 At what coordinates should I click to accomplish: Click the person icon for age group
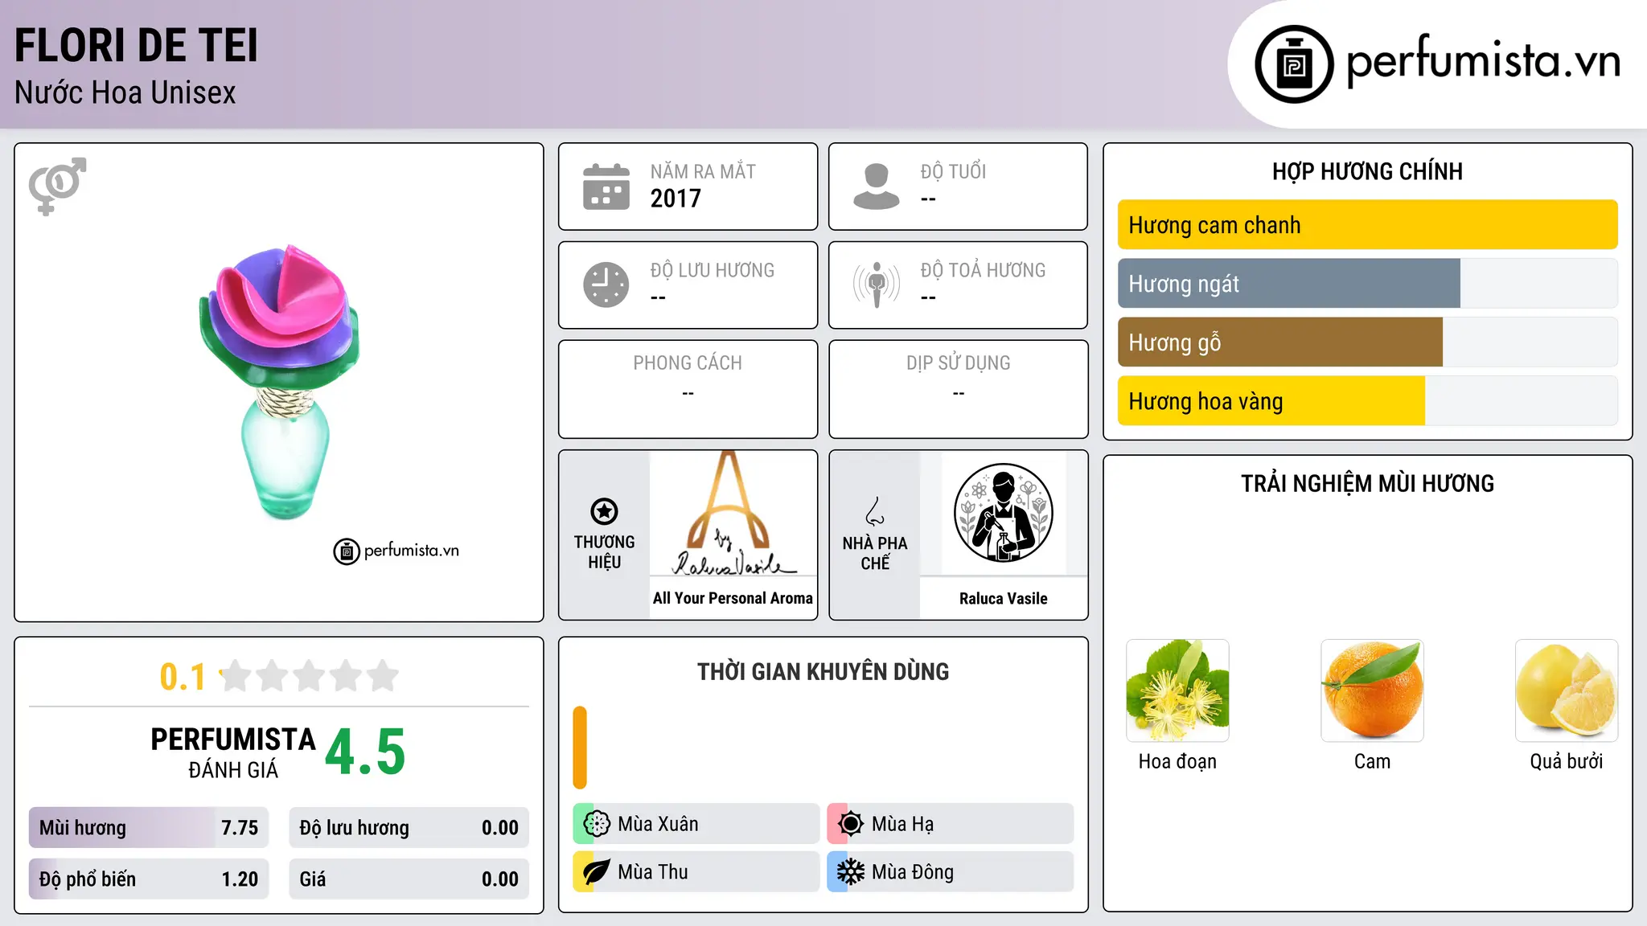click(x=876, y=186)
